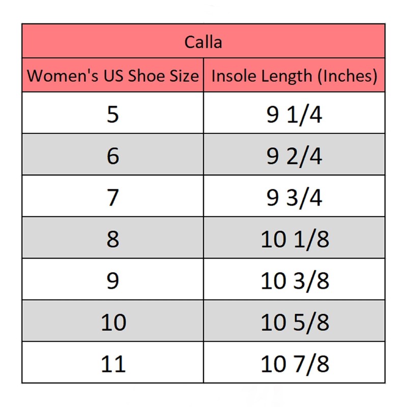Select shoe size 10 cell in left column

coord(112,322)
